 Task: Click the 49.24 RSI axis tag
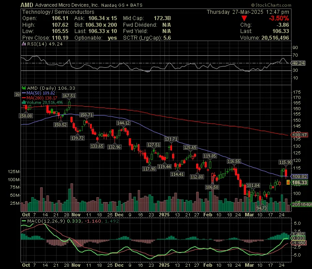click(x=298, y=63)
